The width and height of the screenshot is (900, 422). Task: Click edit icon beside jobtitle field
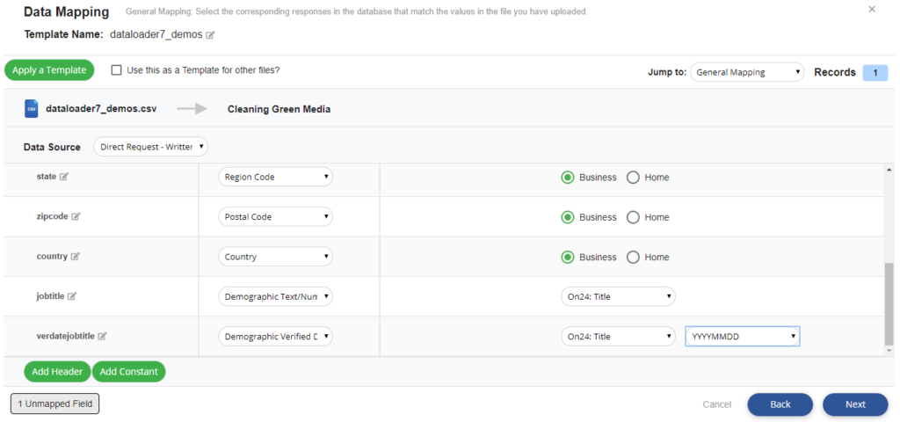pos(72,297)
